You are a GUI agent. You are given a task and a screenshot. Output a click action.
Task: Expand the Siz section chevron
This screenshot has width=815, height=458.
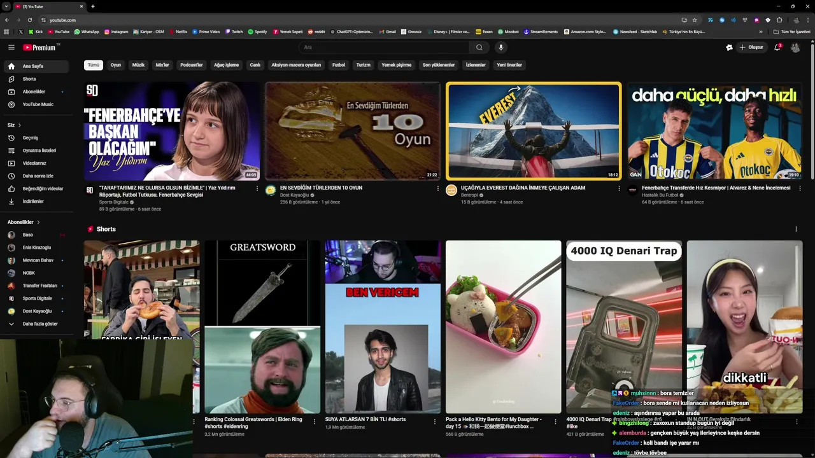(x=20, y=125)
